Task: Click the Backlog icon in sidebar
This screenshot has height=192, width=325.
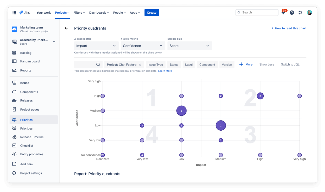Action: pos(14,53)
